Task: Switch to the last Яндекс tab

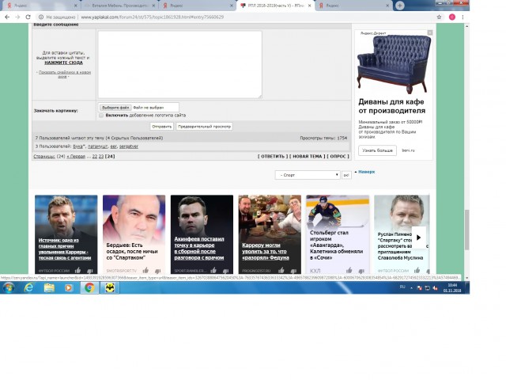Action: 354,6
